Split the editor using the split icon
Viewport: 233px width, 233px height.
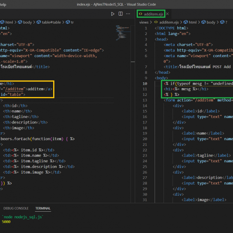pyautogui.click(x=121, y=14)
